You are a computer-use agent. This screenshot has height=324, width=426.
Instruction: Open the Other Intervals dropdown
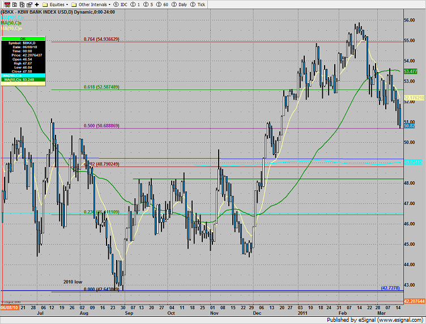(109, 5)
